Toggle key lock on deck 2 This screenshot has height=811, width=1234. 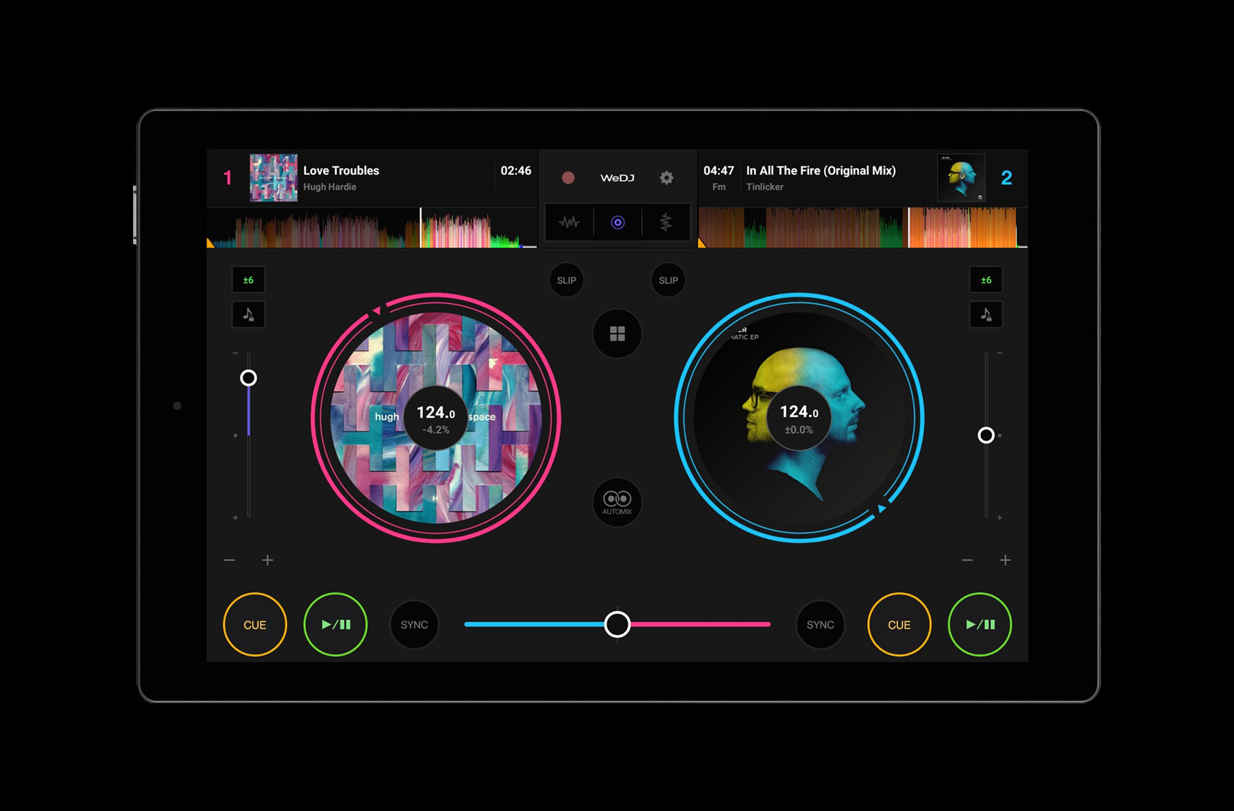pos(986,314)
